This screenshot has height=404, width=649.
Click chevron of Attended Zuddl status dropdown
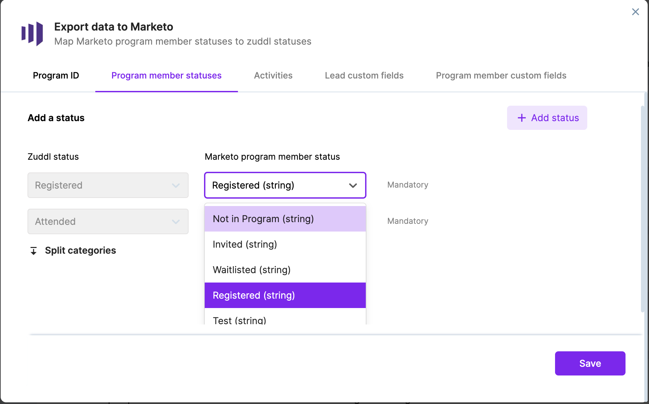[176, 222]
